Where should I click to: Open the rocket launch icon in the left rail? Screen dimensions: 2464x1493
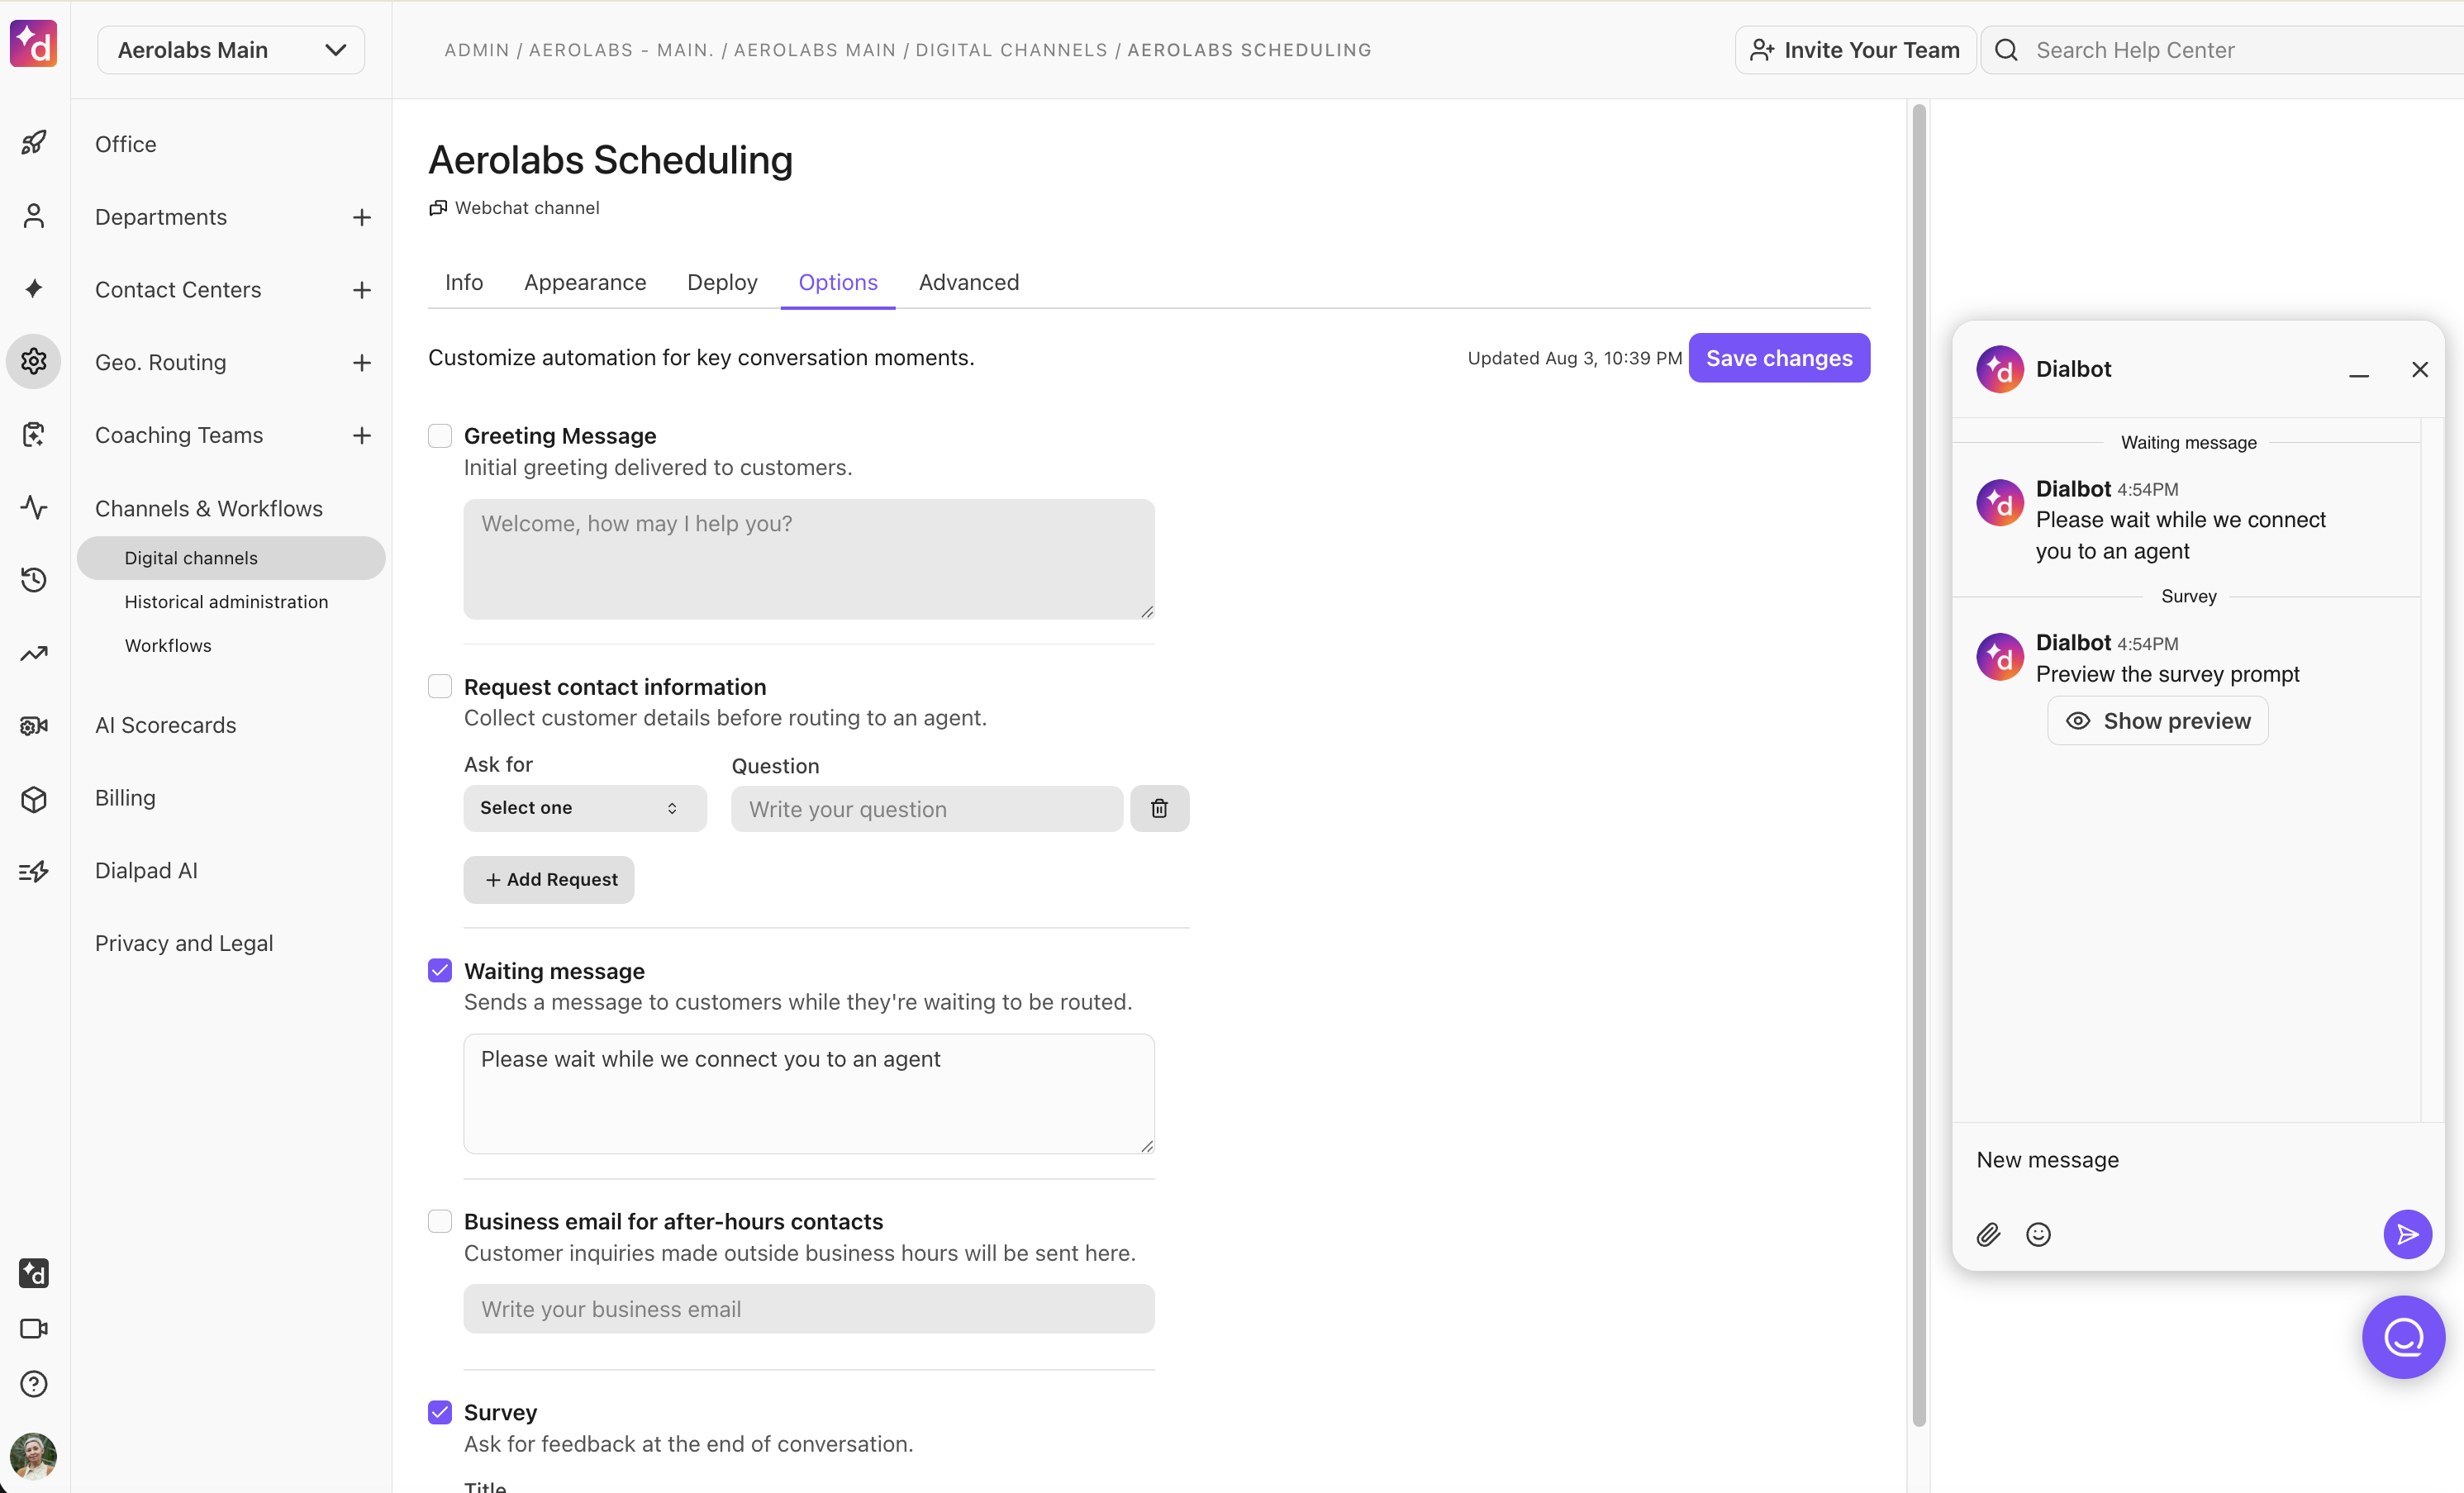click(34, 143)
